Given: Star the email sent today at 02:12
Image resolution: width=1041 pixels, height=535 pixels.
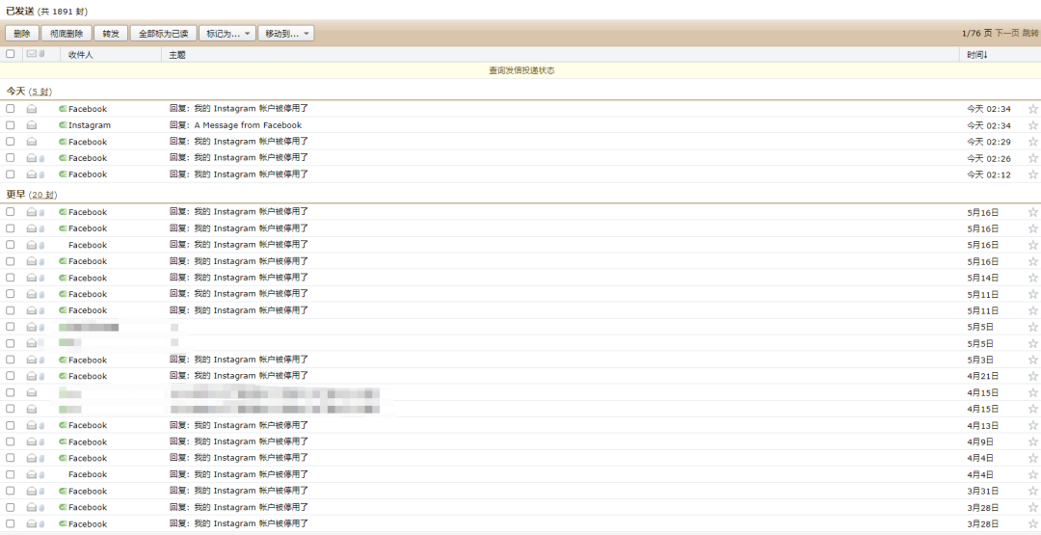Looking at the screenshot, I should click(1033, 174).
